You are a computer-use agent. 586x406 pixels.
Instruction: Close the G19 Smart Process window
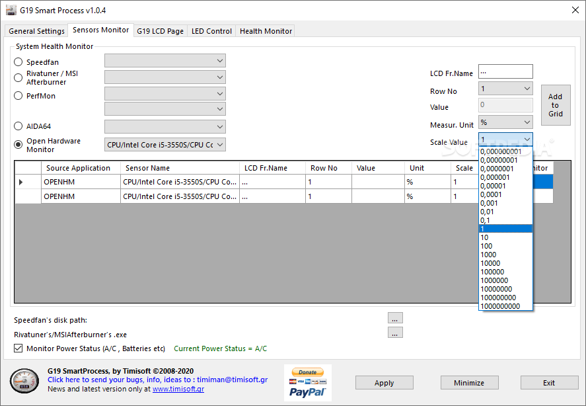575,10
